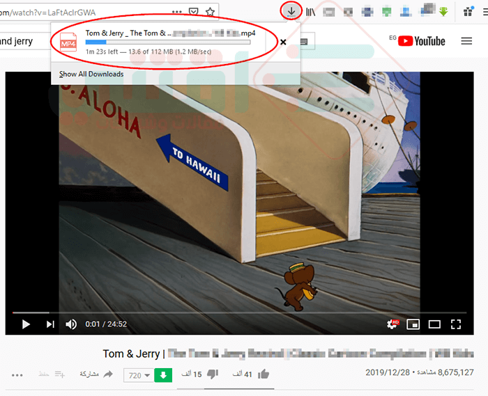Click the green robot extension icon
This screenshot has width=488, height=396.
pyautogui.click(x=386, y=12)
